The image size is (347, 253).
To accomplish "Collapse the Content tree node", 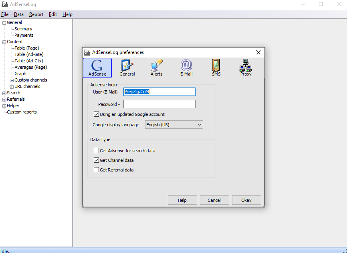I will tap(4, 42).
